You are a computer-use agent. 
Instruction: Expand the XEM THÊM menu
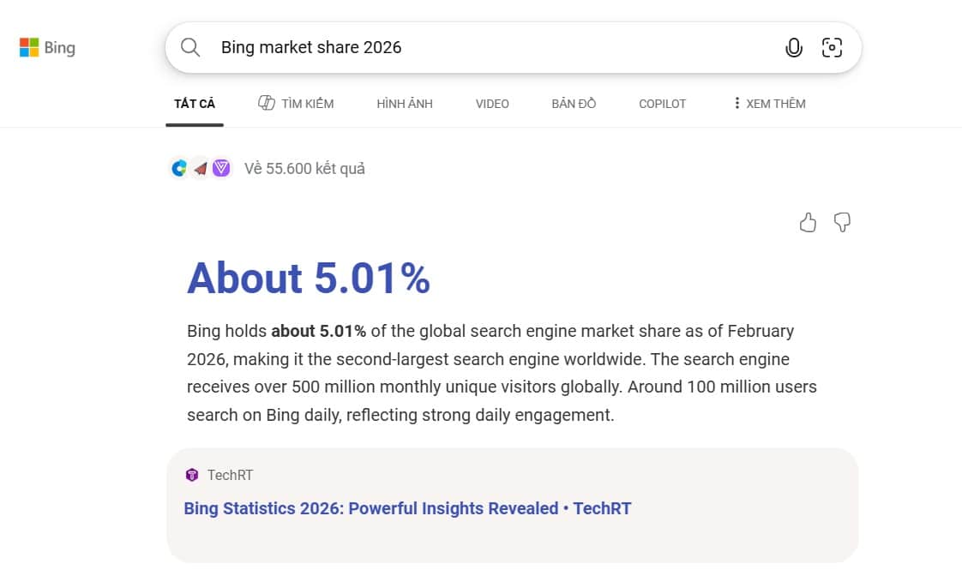(768, 104)
